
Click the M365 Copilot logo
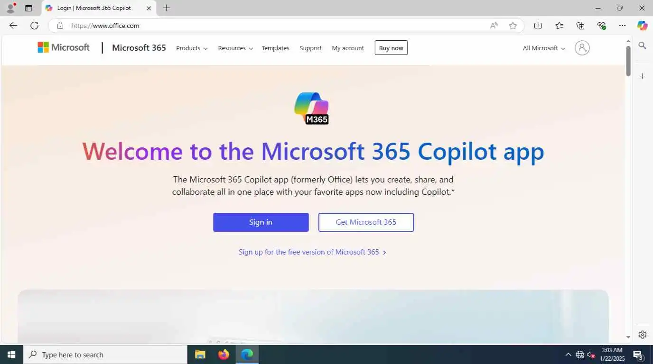312,108
